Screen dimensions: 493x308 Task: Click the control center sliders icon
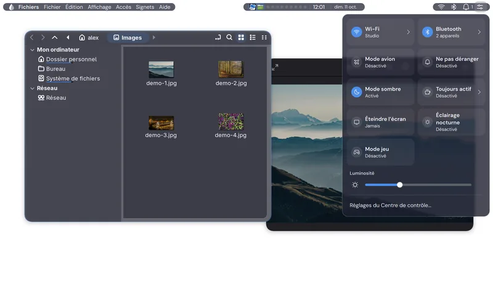click(x=480, y=7)
